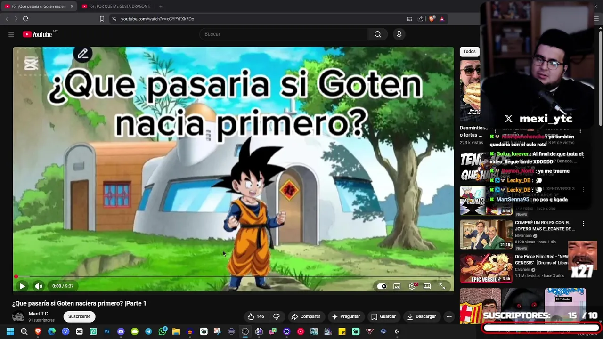Open CapCut from taskbar

[x=79, y=331]
